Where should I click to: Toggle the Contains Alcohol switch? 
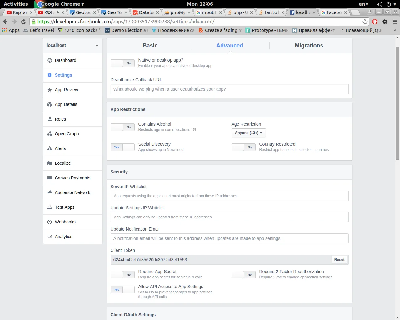[122, 127]
